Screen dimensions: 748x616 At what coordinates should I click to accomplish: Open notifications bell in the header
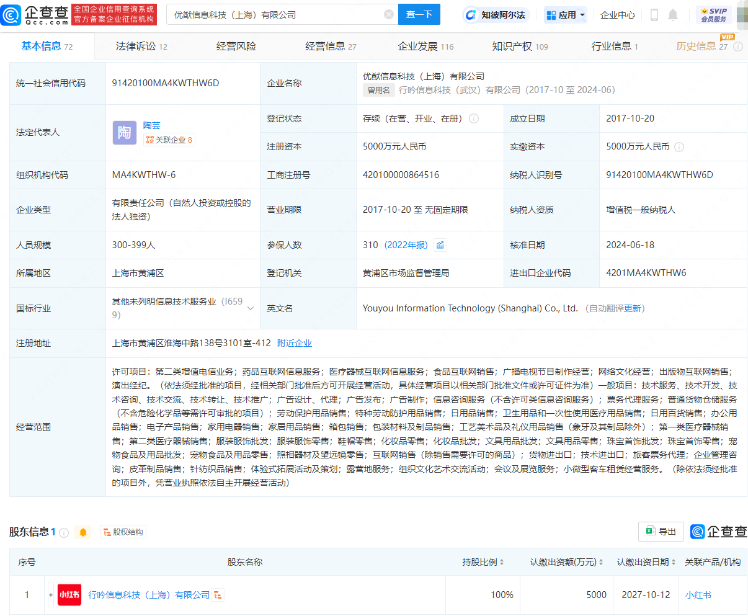click(x=673, y=15)
